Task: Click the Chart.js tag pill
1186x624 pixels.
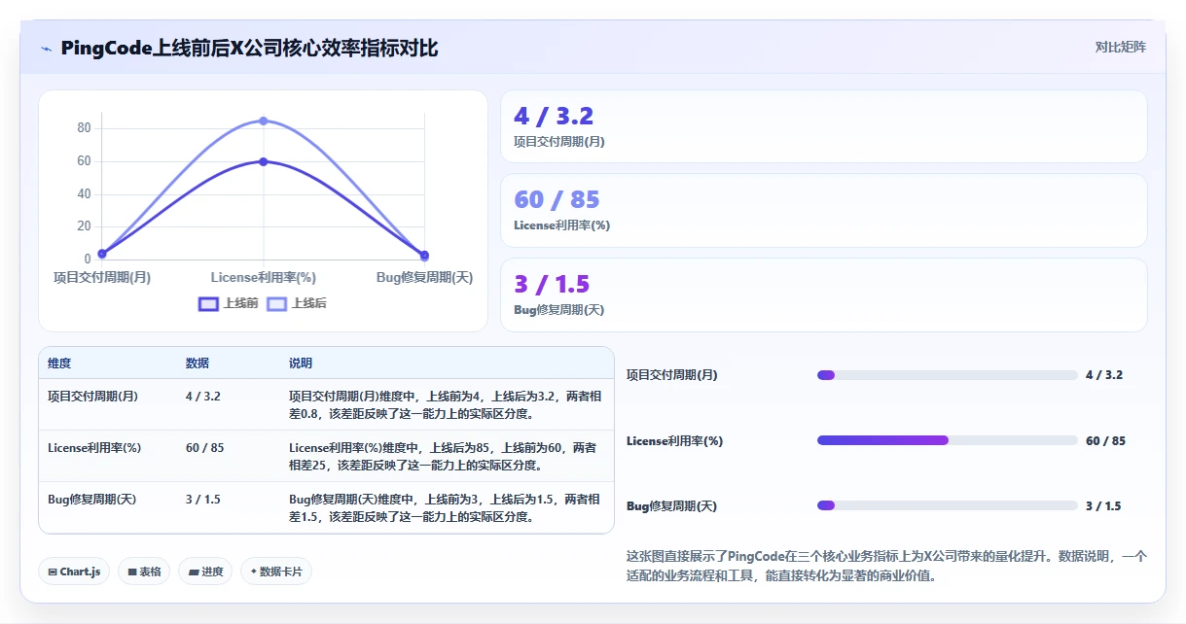Action: [74, 572]
